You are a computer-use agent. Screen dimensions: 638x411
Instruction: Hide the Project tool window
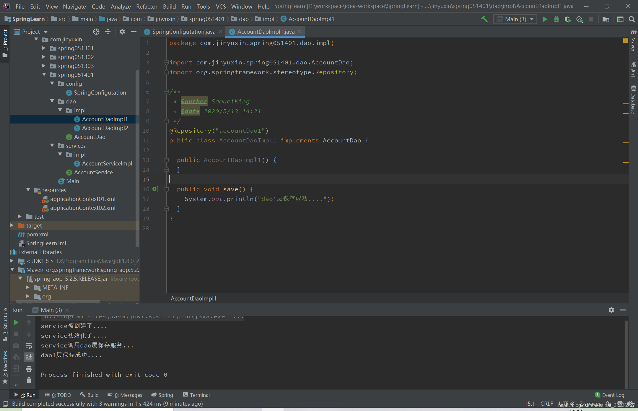pyautogui.click(x=134, y=32)
